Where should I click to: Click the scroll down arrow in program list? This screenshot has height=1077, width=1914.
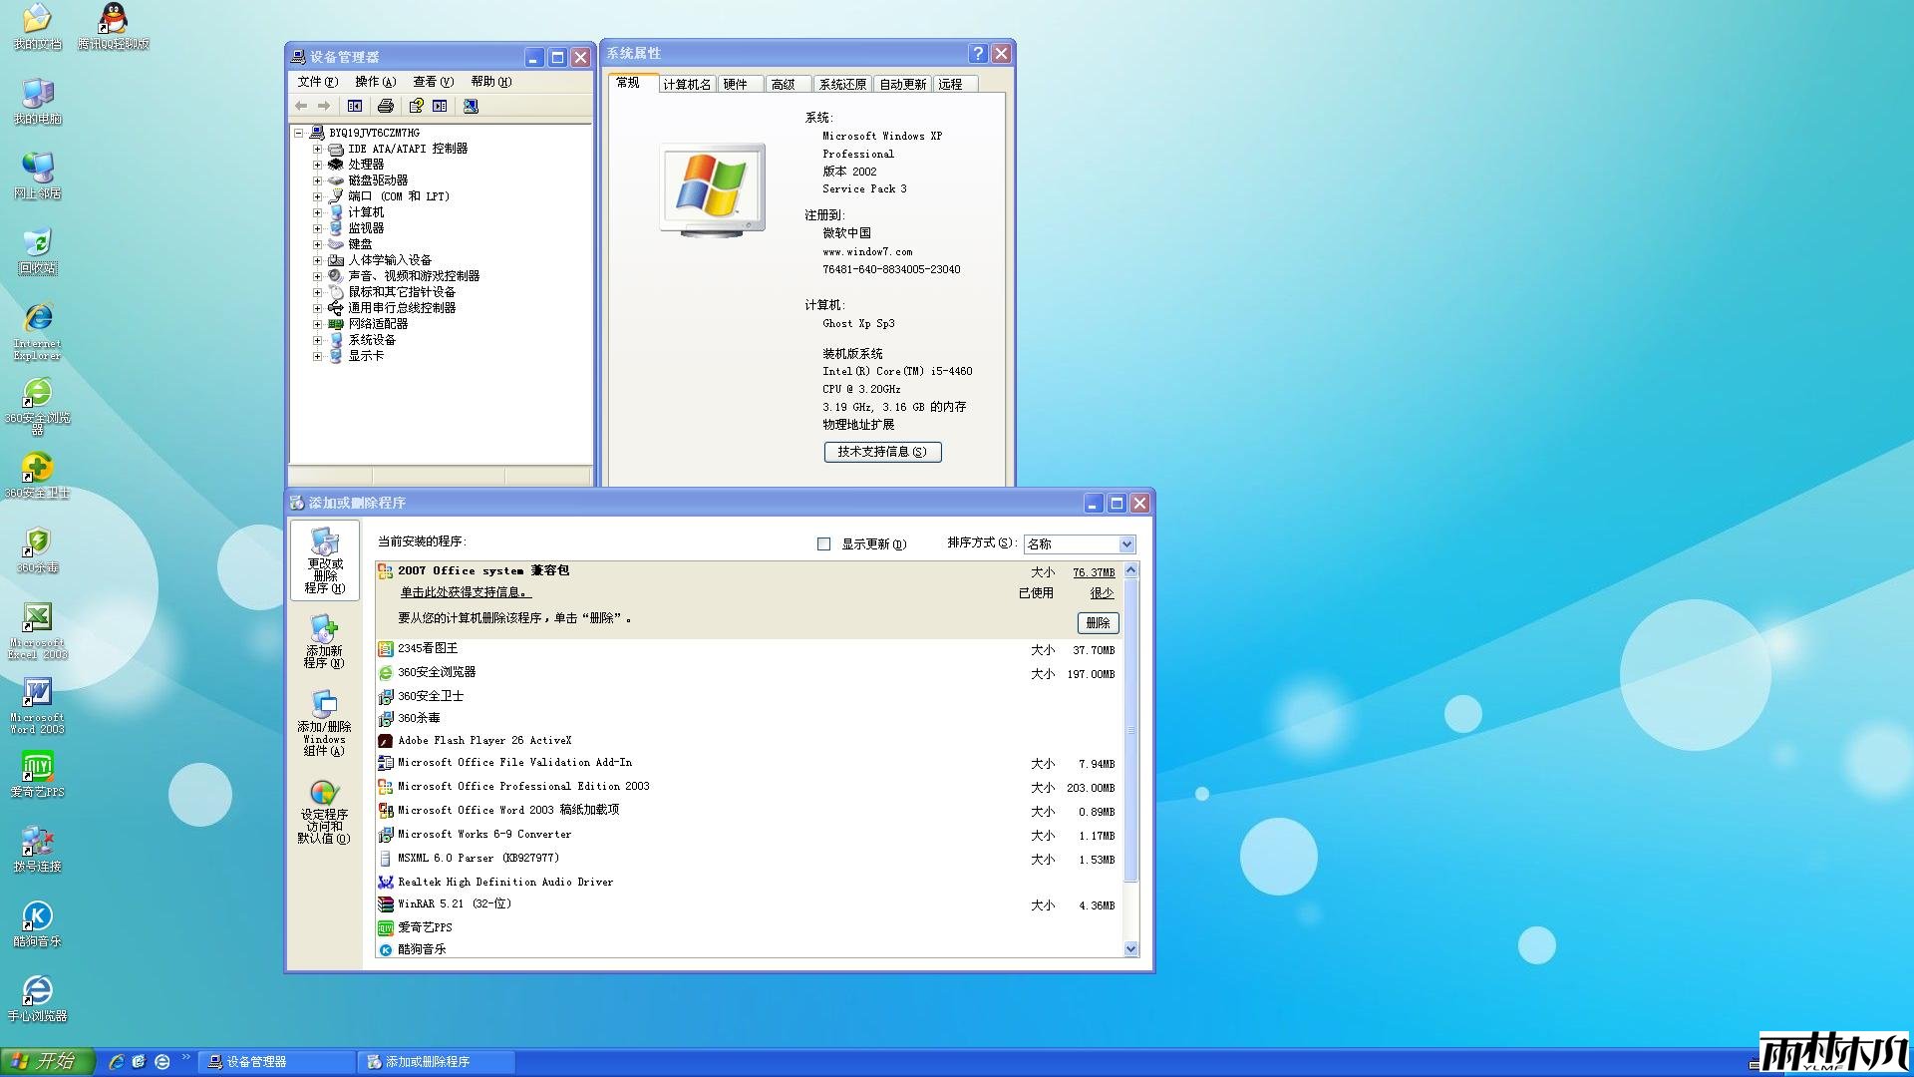(x=1130, y=949)
